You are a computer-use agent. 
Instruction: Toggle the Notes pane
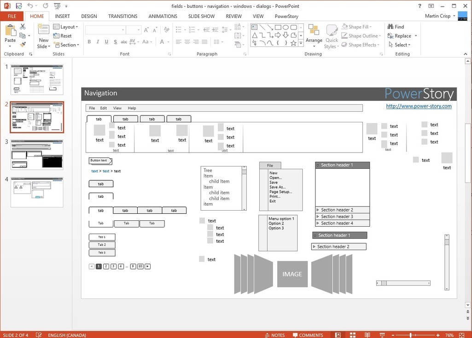point(275,335)
